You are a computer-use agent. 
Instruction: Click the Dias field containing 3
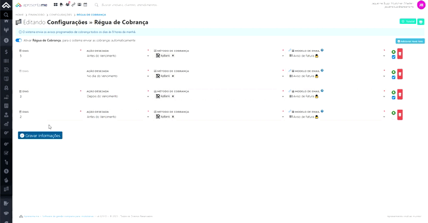click(51, 97)
